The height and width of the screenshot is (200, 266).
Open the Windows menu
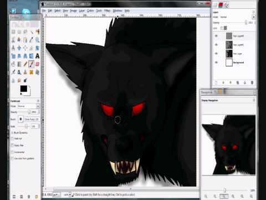(117, 11)
